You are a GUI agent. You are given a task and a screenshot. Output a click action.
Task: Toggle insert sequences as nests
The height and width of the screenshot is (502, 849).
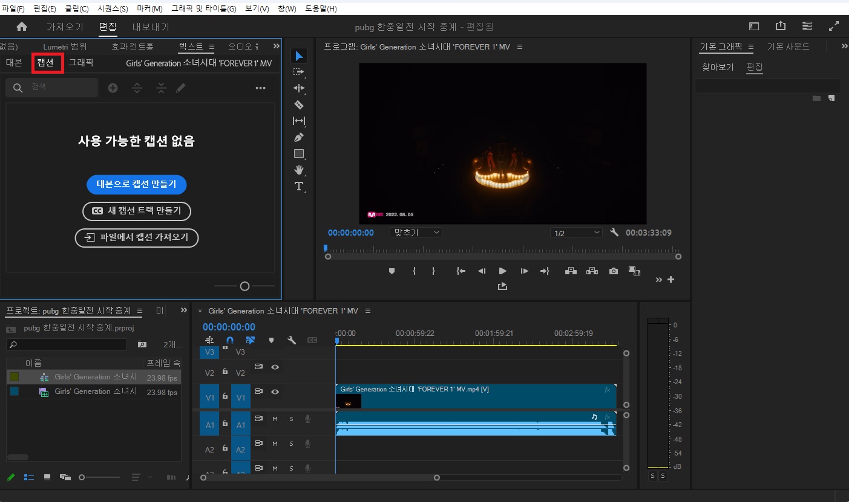click(x=209, y=341)
